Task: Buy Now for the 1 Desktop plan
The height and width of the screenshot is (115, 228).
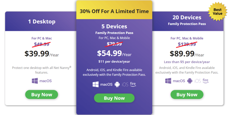Action: click(42, 94)
